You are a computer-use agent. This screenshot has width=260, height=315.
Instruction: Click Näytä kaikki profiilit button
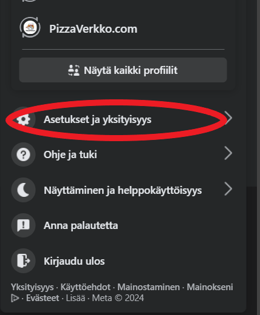123,70
